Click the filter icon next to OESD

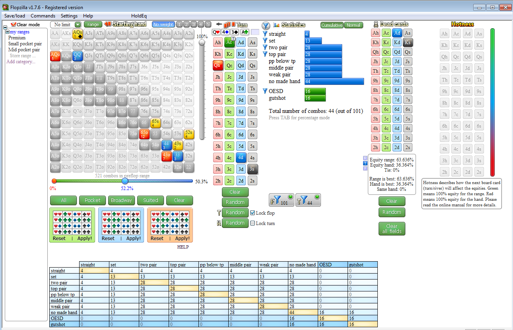[x=265, y=91]
